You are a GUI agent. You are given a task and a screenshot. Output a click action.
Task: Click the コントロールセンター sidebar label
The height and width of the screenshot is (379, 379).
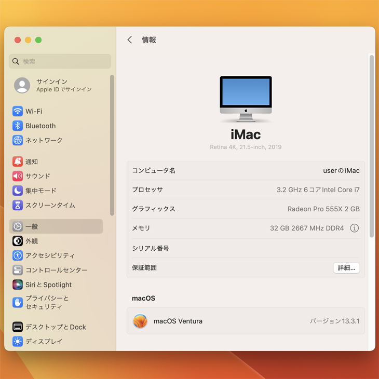[x=57, y=270]
